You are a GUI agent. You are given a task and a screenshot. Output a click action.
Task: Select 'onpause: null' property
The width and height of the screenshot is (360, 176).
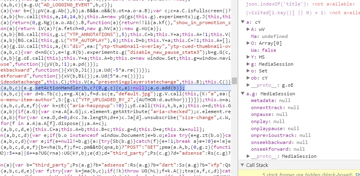[269, 114]
